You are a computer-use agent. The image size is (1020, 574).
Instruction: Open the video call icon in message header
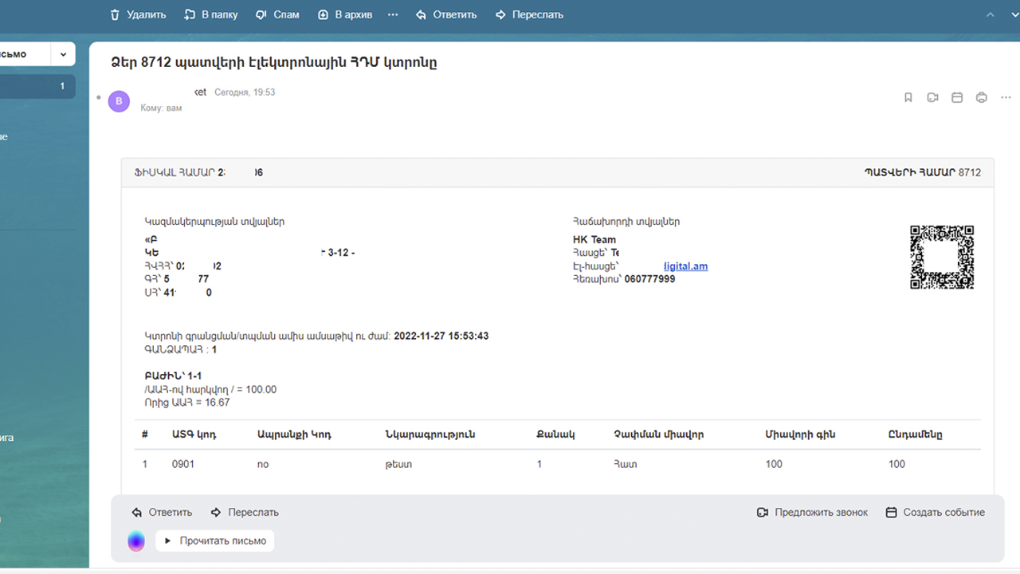(x=932, y=96)
